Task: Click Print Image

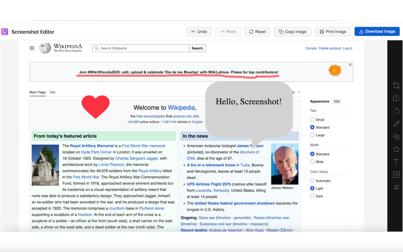Action: [333, 31]
